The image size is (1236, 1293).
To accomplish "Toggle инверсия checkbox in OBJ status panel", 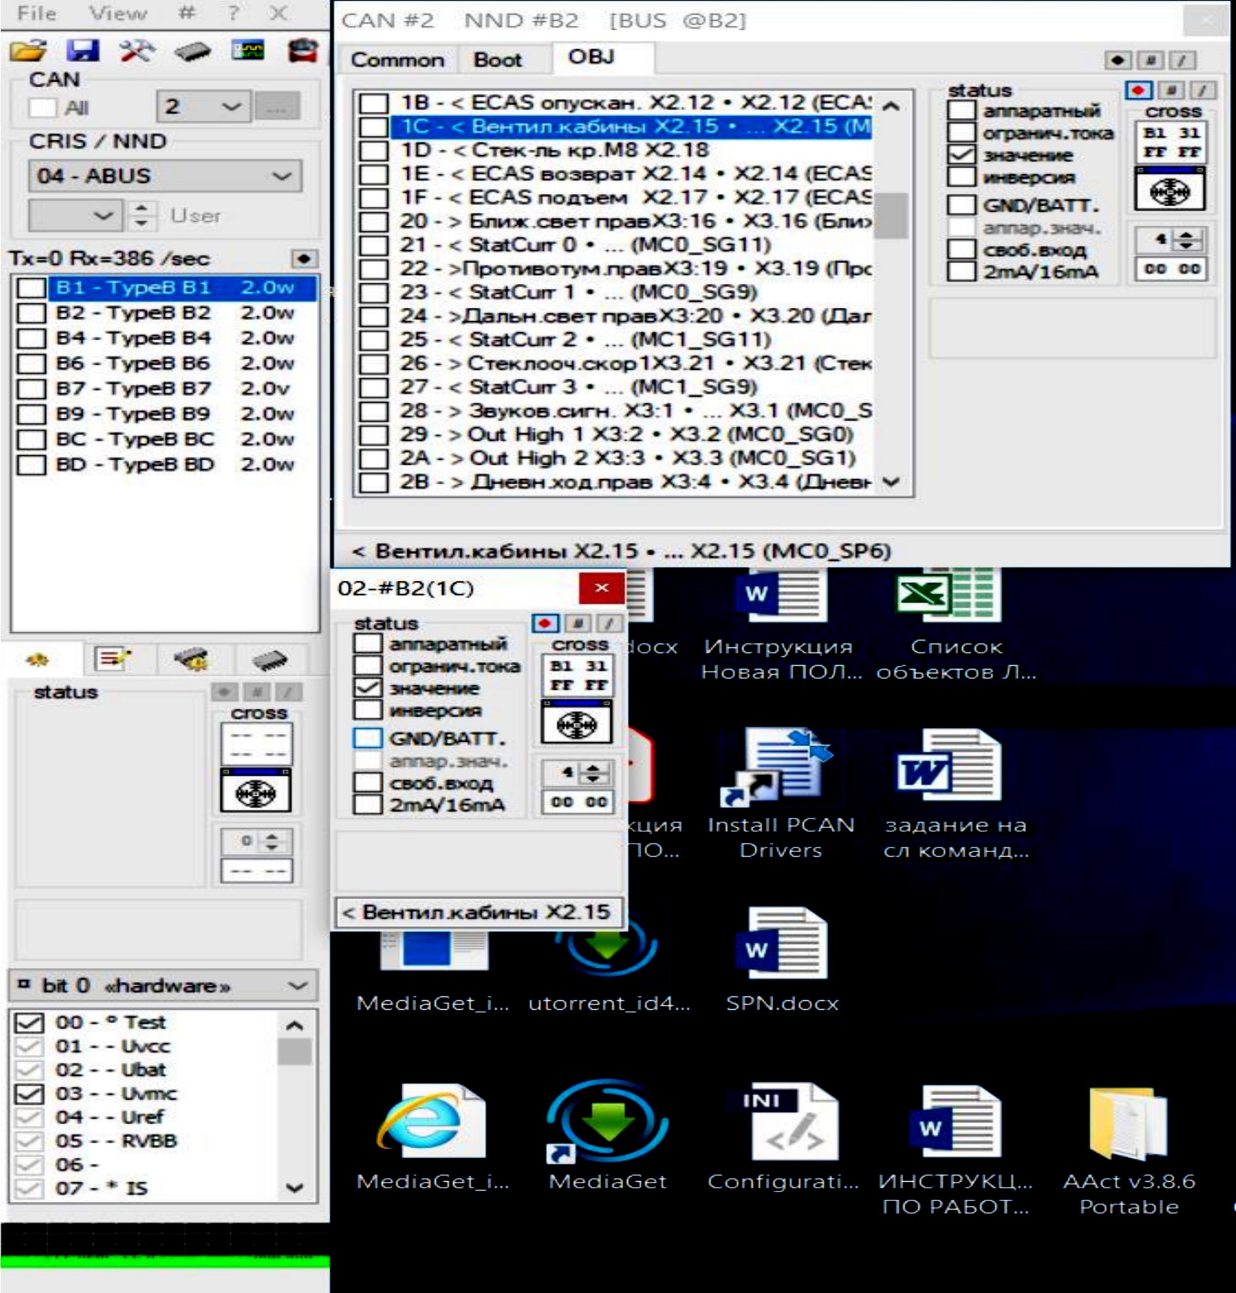I will (x=961, y=176).
